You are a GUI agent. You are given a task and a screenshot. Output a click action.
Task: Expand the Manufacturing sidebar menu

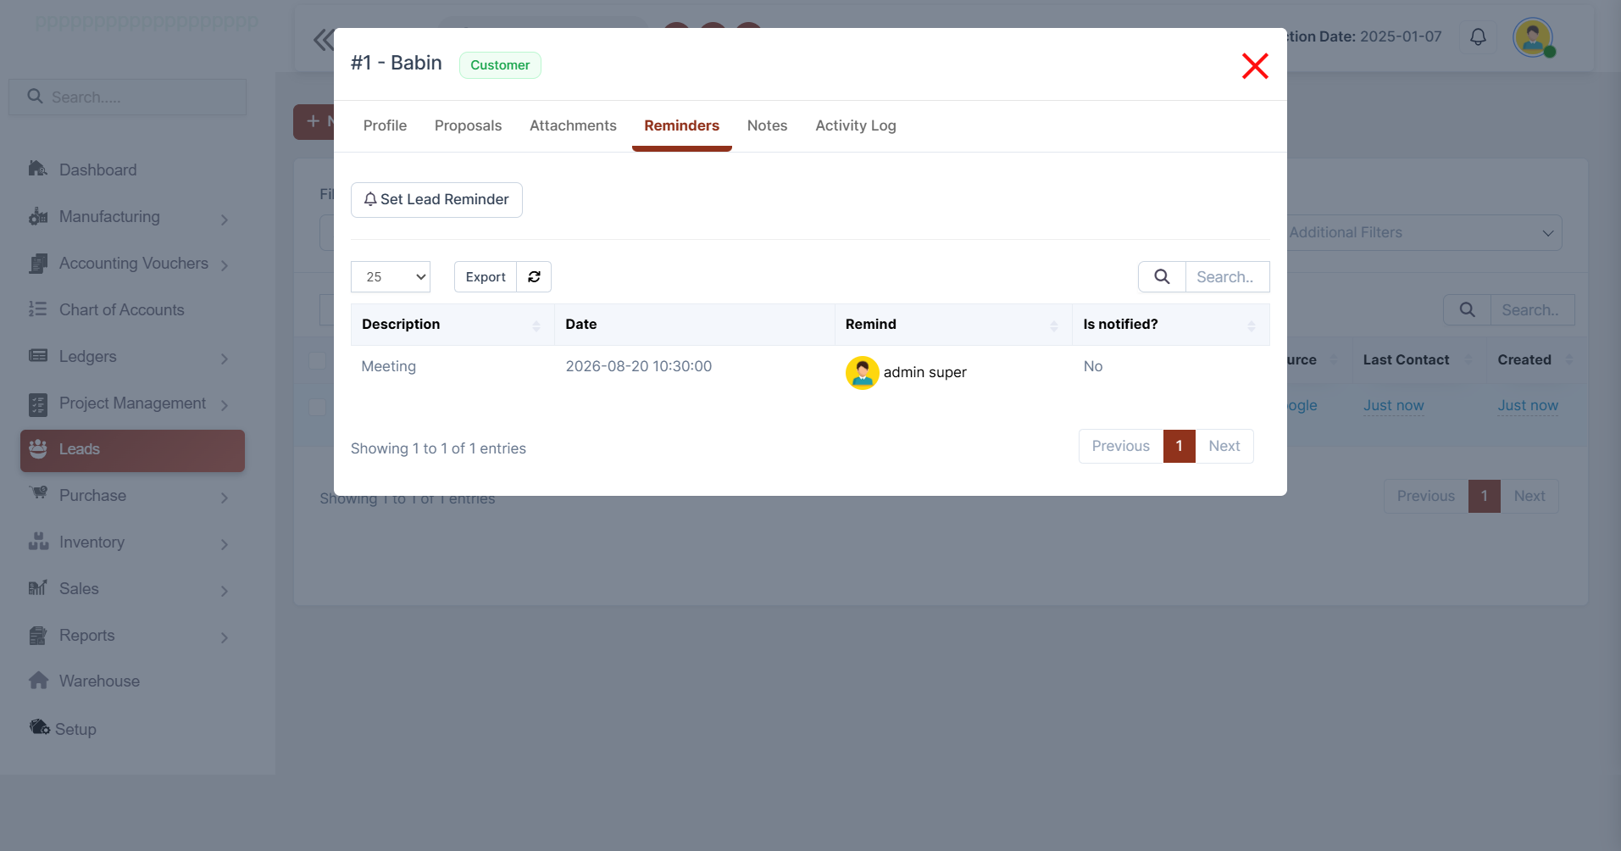tap(224, 220)
